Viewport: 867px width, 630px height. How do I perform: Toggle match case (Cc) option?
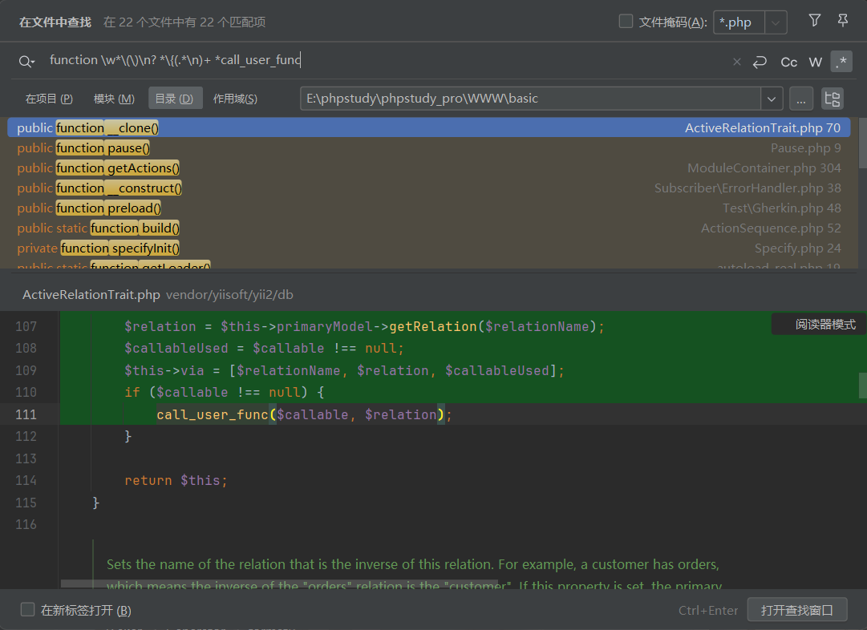[789, 62]
